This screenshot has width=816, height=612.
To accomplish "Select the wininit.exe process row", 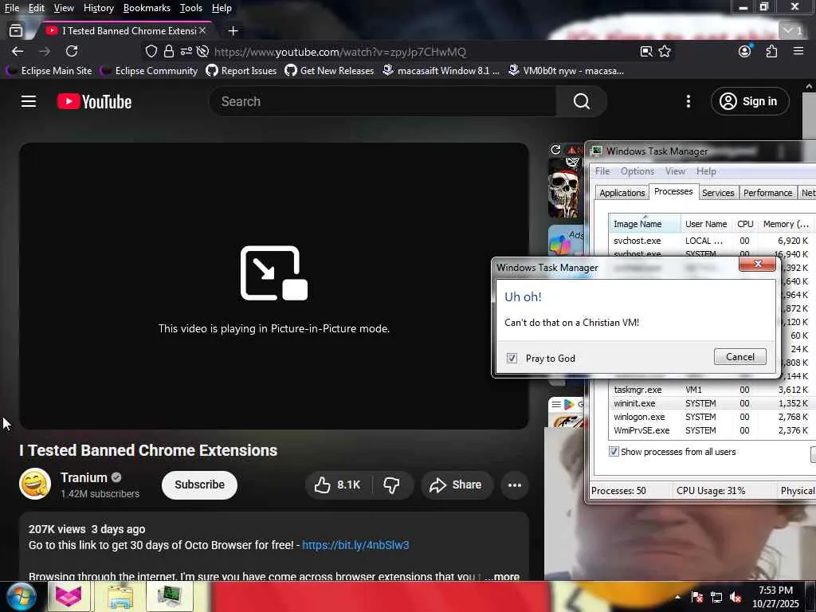I will click(710, 403).
